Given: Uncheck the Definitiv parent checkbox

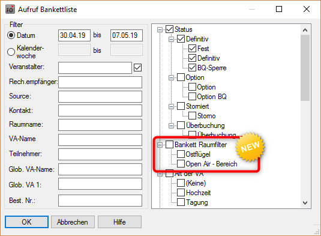Looking at the screenshot, I should coord(181,38).
